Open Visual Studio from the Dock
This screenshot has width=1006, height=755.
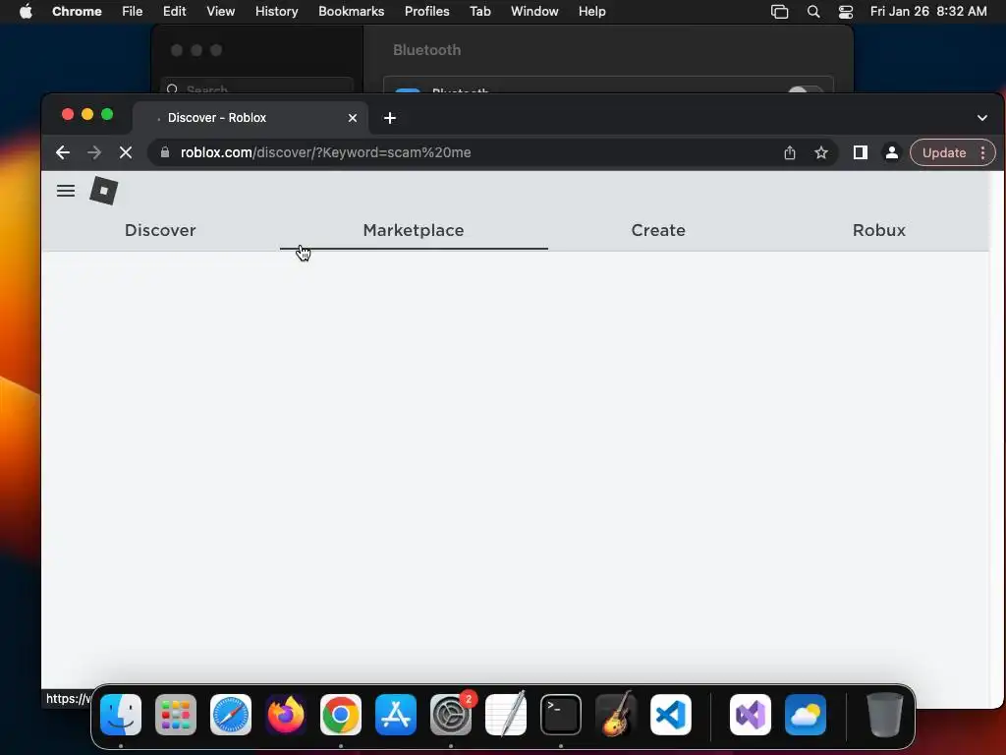(x=750, y=715)
